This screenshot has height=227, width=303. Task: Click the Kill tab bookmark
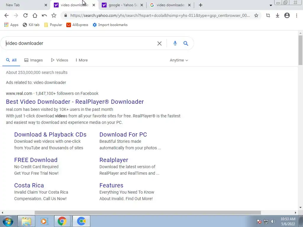pos(31,25)
